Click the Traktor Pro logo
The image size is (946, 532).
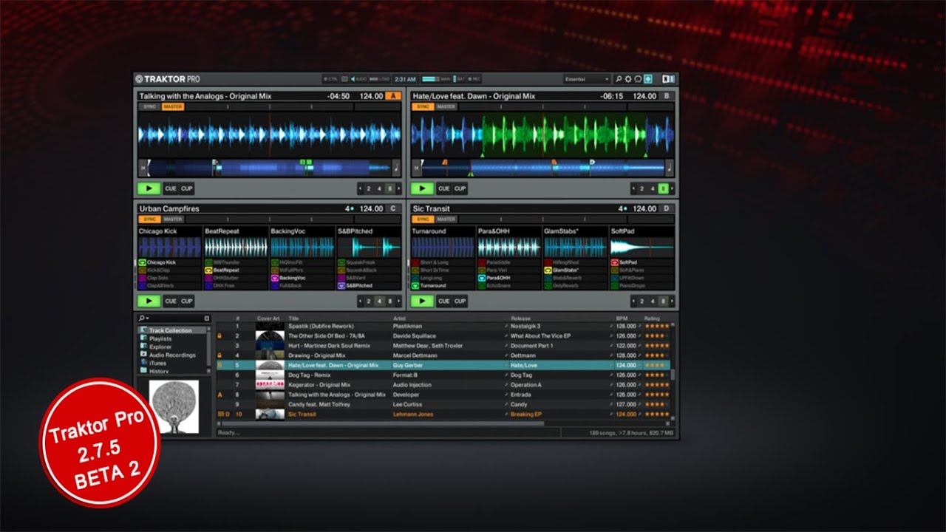pyautogui.click(x=168, y=79)
